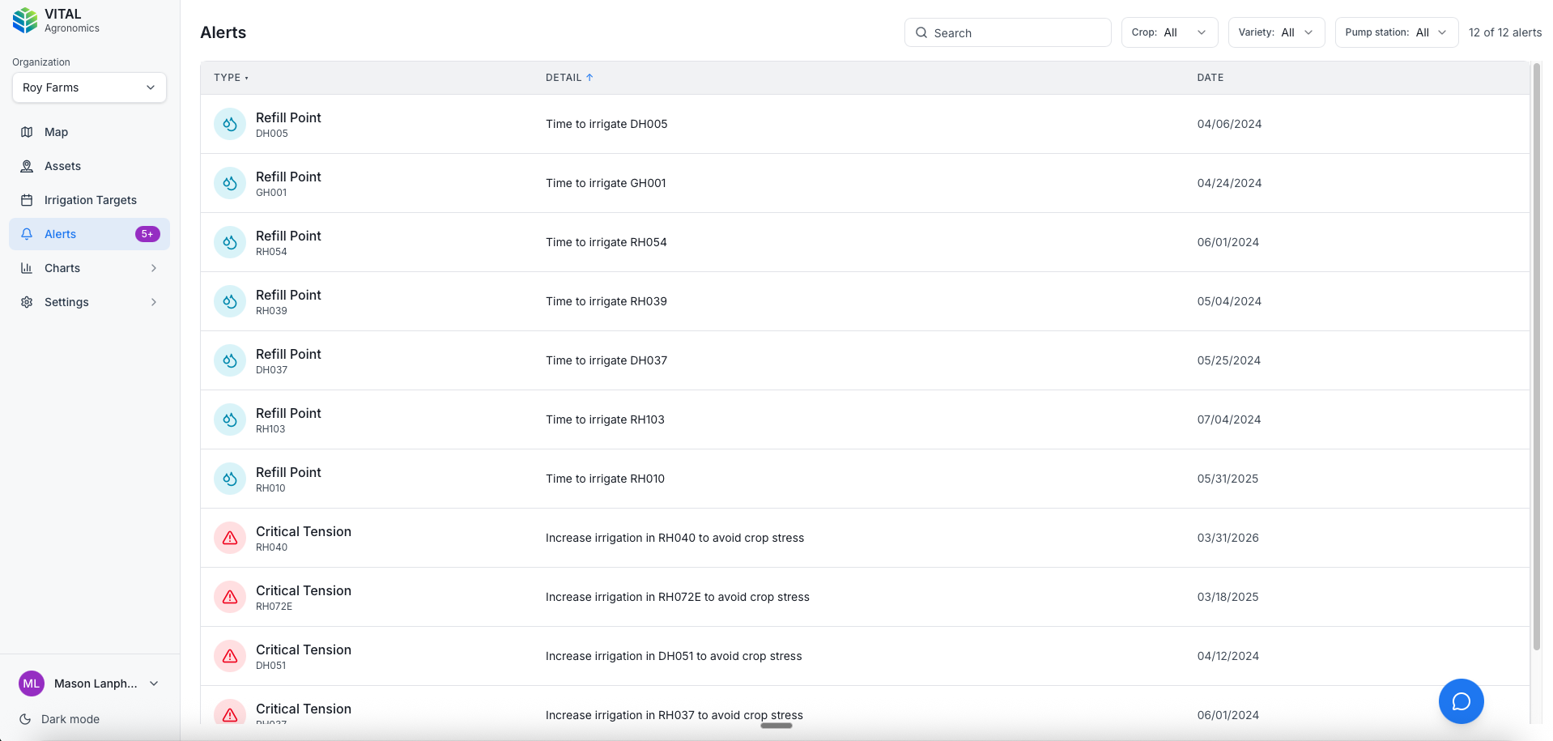
Task: Open Mason Lanph user account menu
Action: [x=91, y=683]
